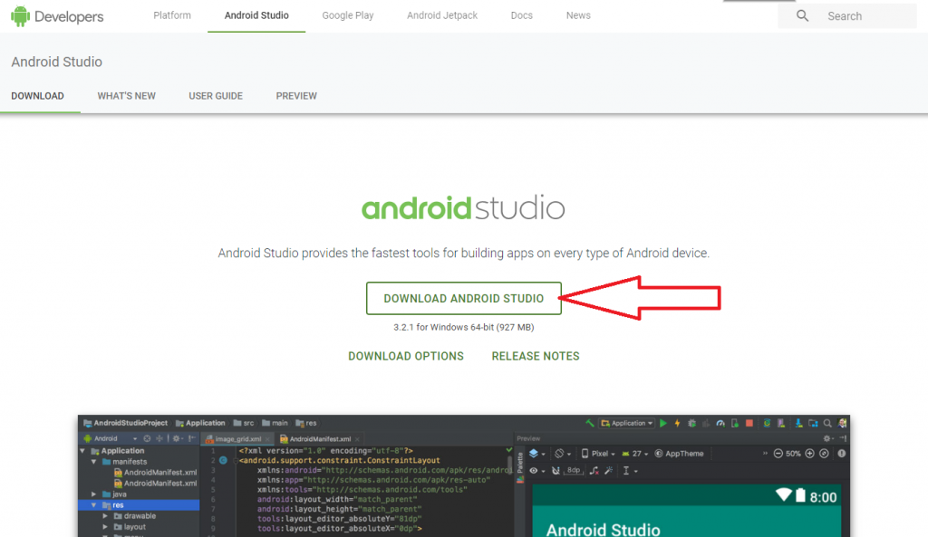928x537 pixels.
Task: Click the user avatar in IDE toolbar
Action: (842, 423)
